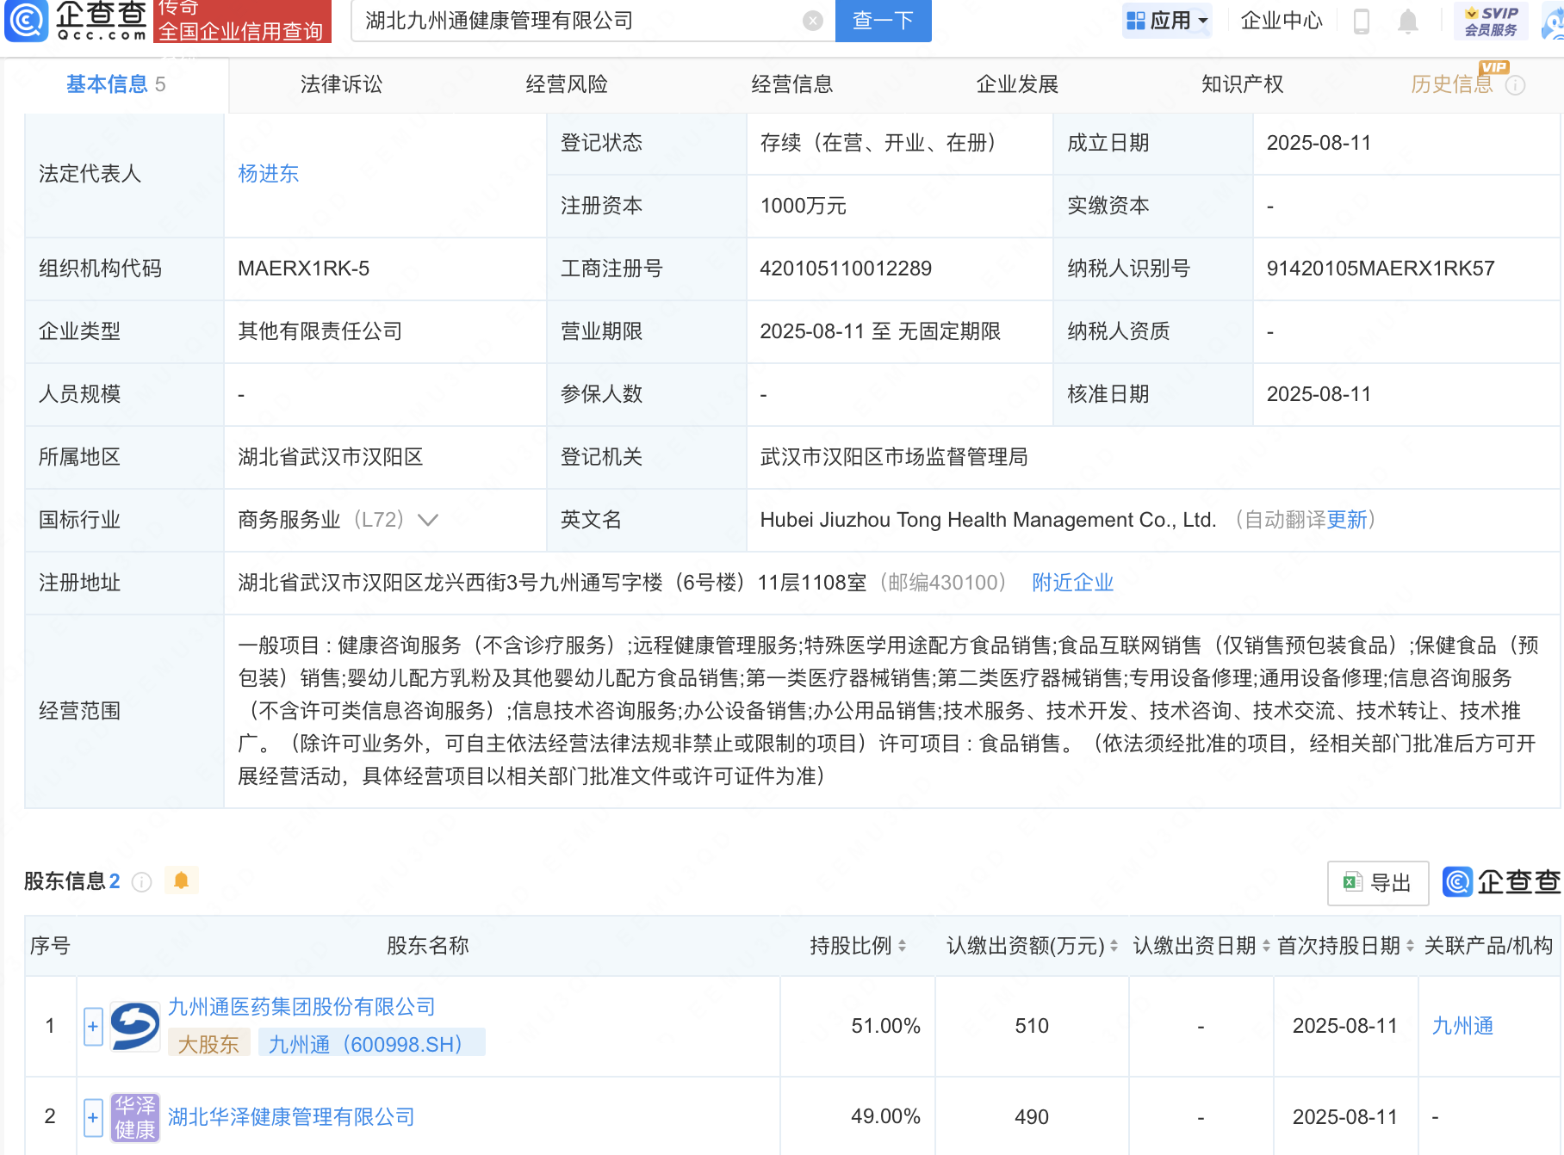Expand 九州通医药集团 shareholder row
Image resolution: width=1564 pixels, height=1155 pixels.
(93, 1027)
